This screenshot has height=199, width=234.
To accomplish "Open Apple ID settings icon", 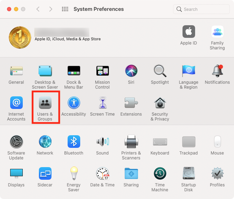I will (189, 32).
